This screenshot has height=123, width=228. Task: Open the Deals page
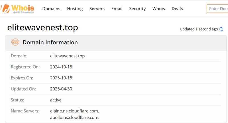point(177,9)
